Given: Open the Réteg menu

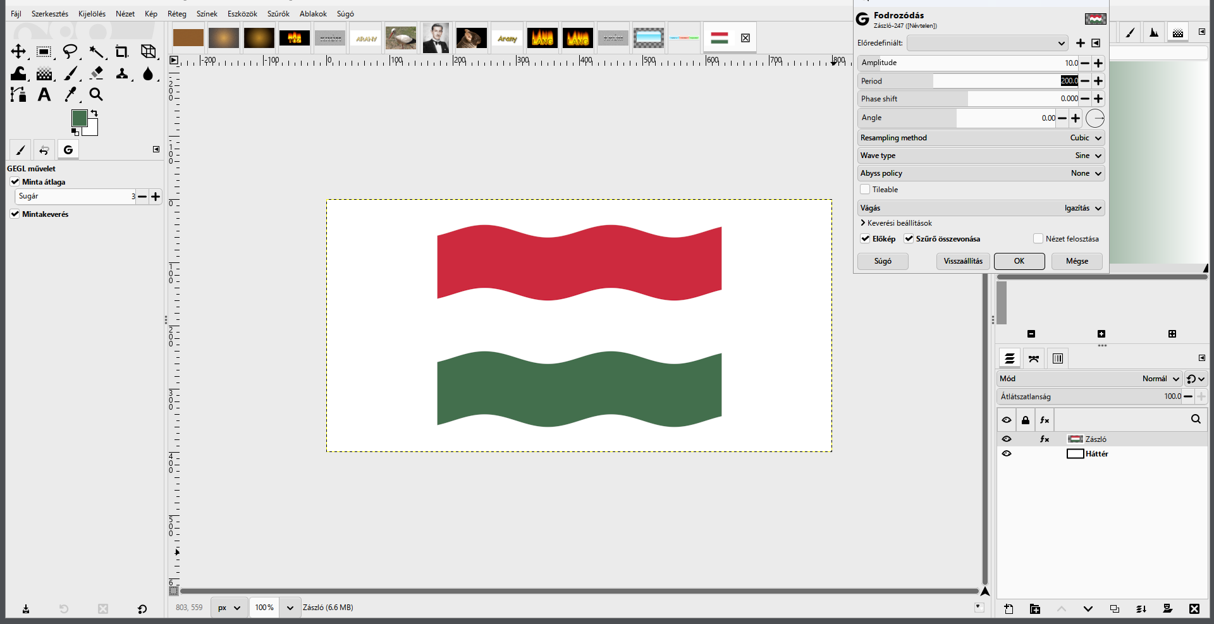Looking at the screenshot, I should point(177,14).
